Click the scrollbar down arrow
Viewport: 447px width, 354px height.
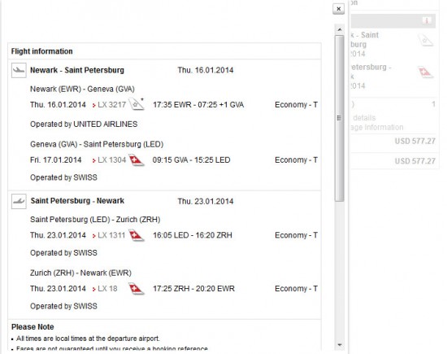click(339, 345)
